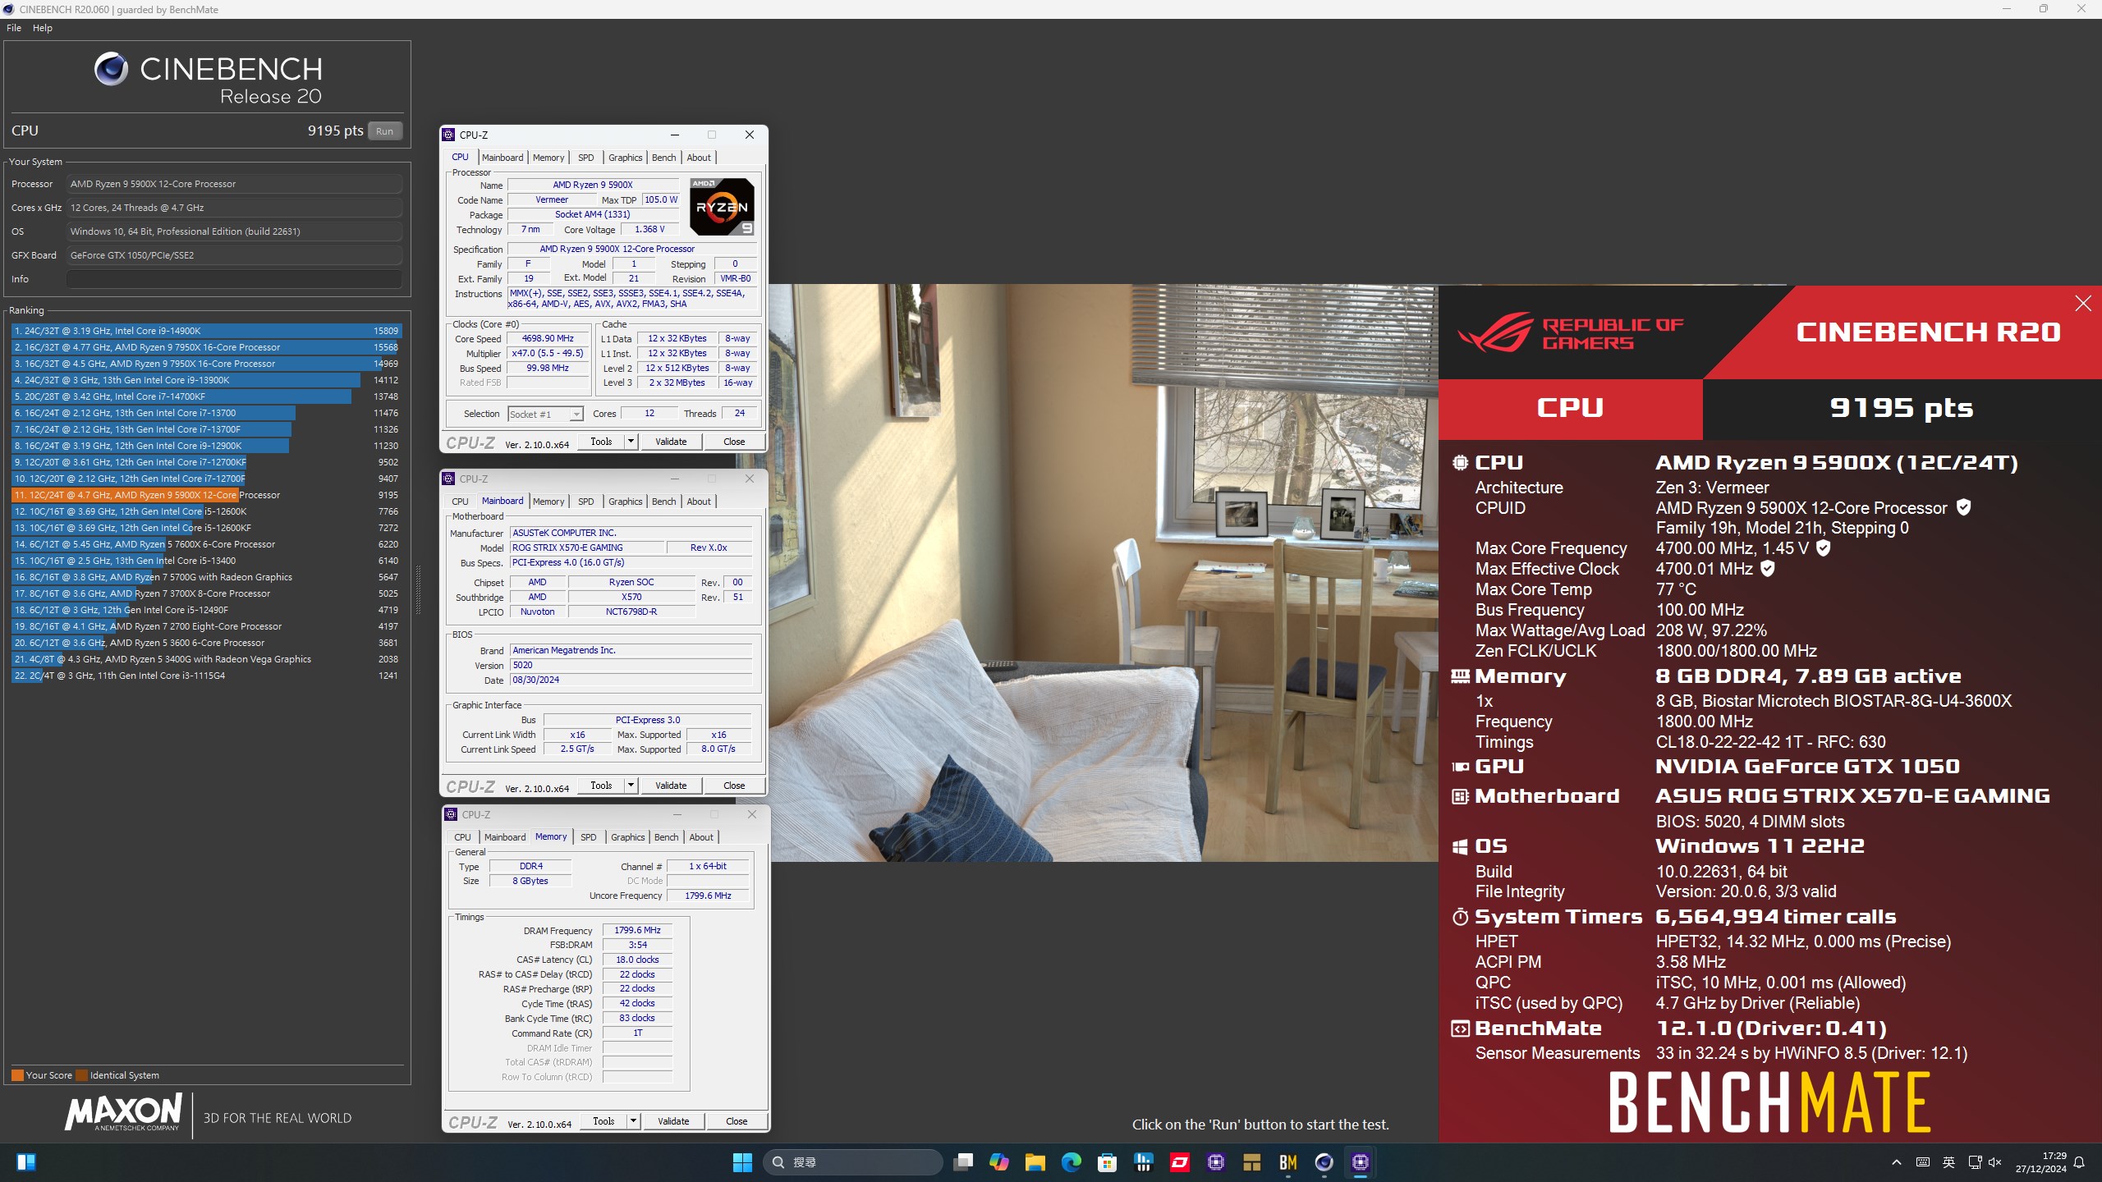Click the Identical System legend swatch
This screenshot has height=1182, width=2102.
click(x=81, y=1075)
